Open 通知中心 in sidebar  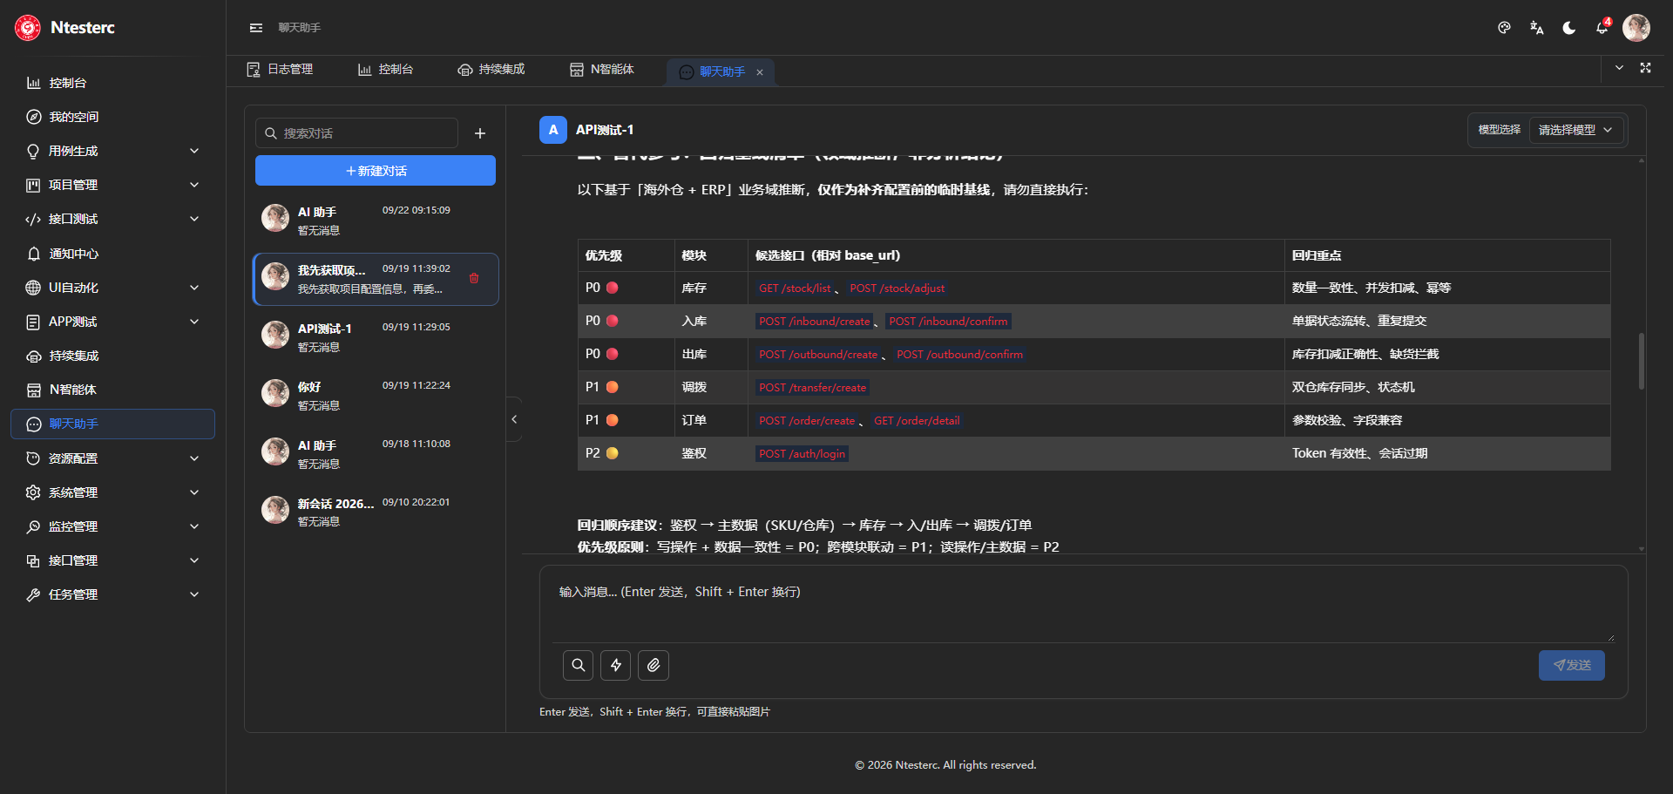113,254
